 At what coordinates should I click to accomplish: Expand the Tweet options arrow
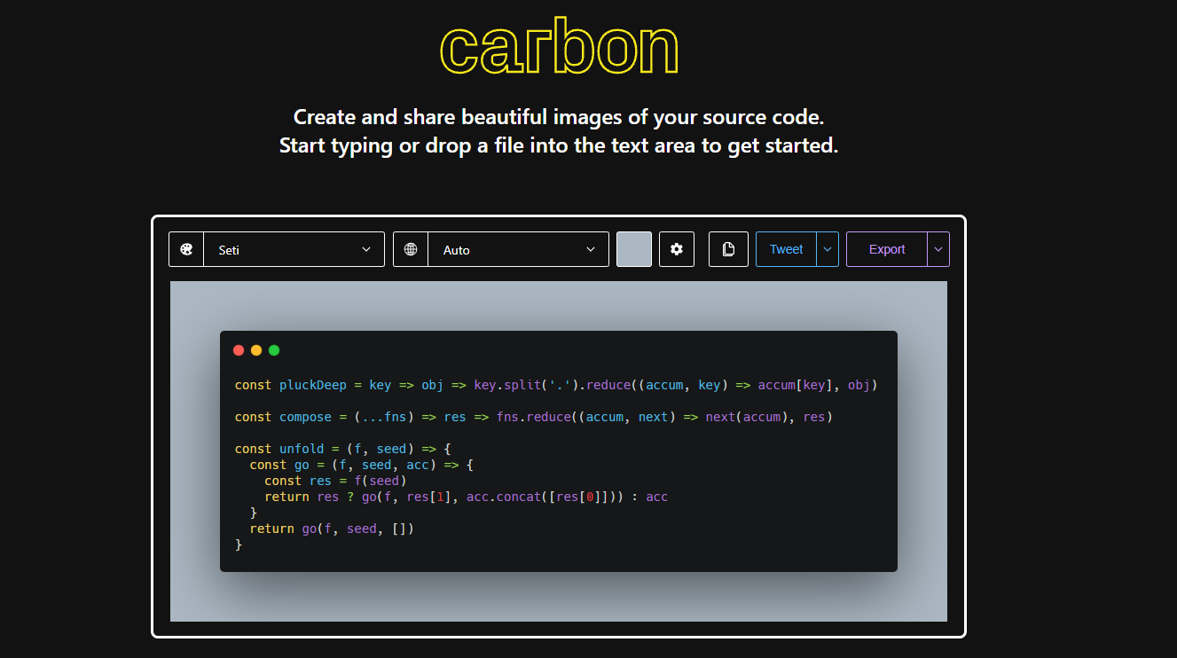(x=828, y=249)
